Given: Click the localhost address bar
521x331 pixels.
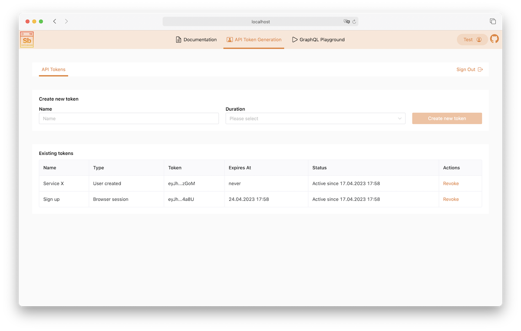Looking at the screenshot, I should (x=260, y=21).
